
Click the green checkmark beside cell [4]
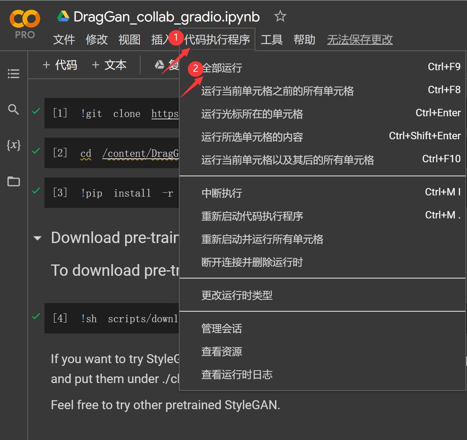pos(36,316)
